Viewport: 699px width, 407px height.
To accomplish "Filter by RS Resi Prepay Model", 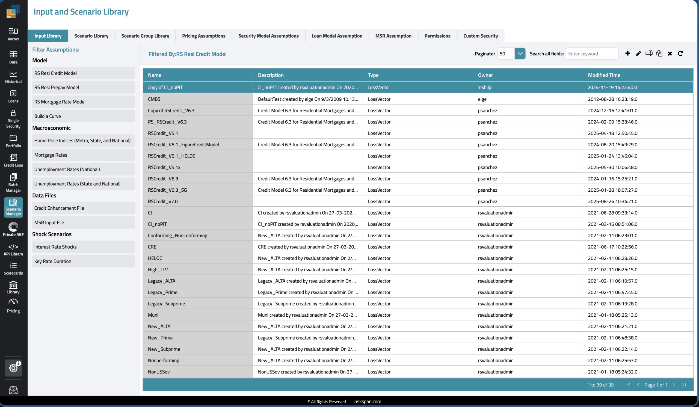I will (x=83, y=87).
